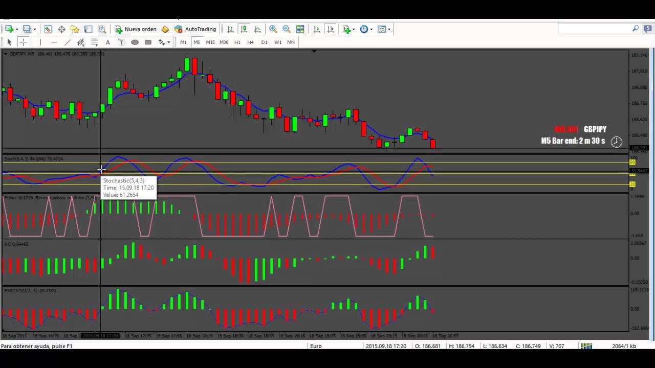
Task: Launch MetaEditor from the toolbar
Action: (165, 29)
